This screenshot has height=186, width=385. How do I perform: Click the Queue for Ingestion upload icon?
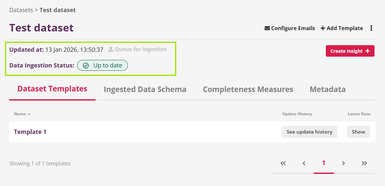(111, 49)
